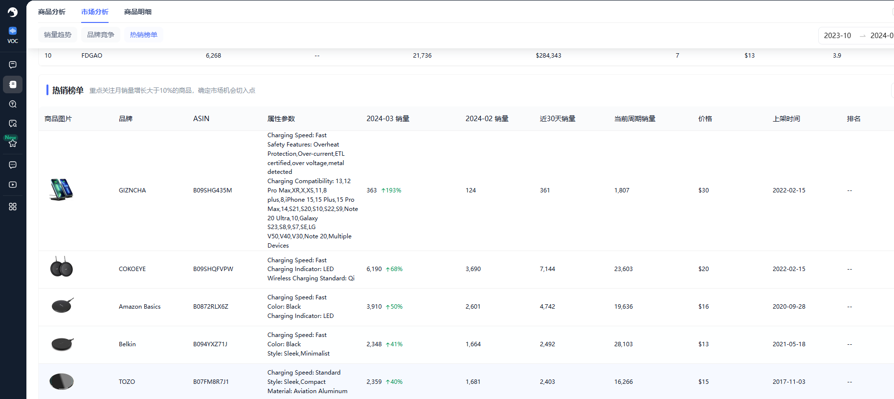Click ASIN B09SHG435M

click(x=212, y=190)
